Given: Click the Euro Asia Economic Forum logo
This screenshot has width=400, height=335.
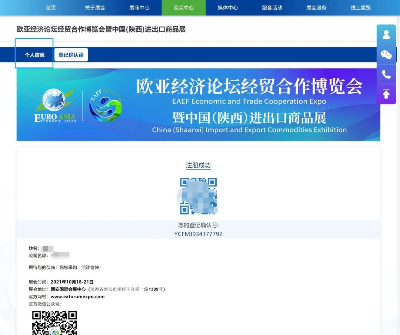Looking at the screenshot, I should coord(55,105).
